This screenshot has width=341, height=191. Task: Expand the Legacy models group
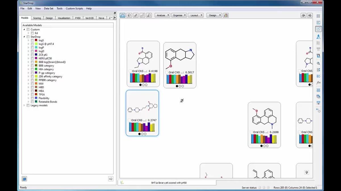[x=24, y=105]
